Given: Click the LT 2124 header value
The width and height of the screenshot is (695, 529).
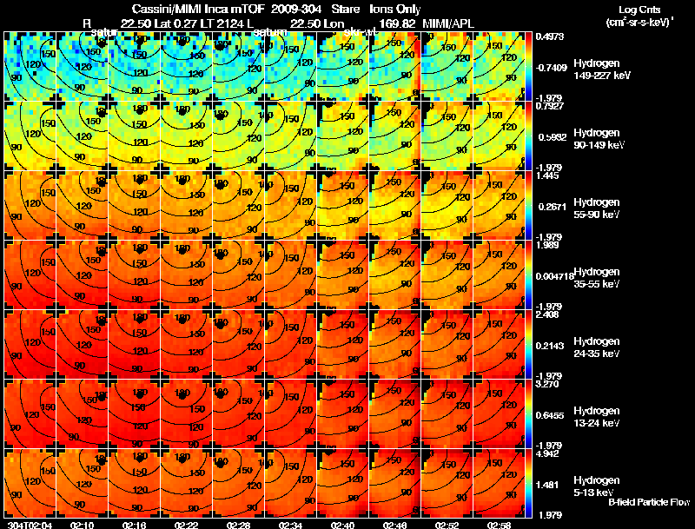Looking at the screenshot, I should [222, 23].
